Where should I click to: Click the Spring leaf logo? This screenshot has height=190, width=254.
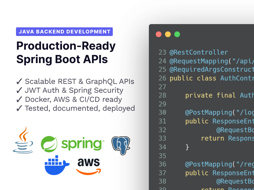[49, 144]
